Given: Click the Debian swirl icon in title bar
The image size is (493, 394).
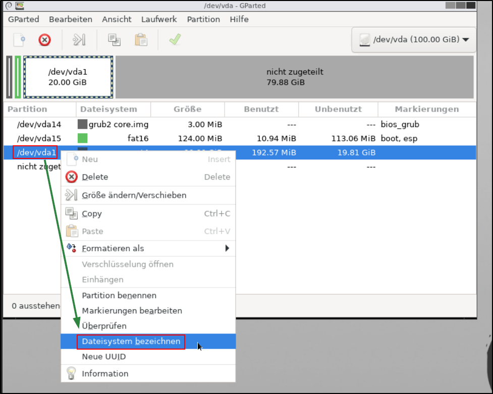Looking at the screenshot, I should pos(8,6).
